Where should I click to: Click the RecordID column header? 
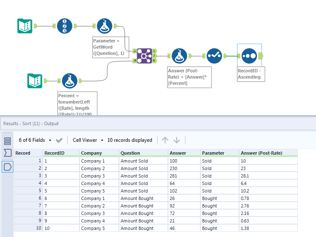[x=61, y=153]
